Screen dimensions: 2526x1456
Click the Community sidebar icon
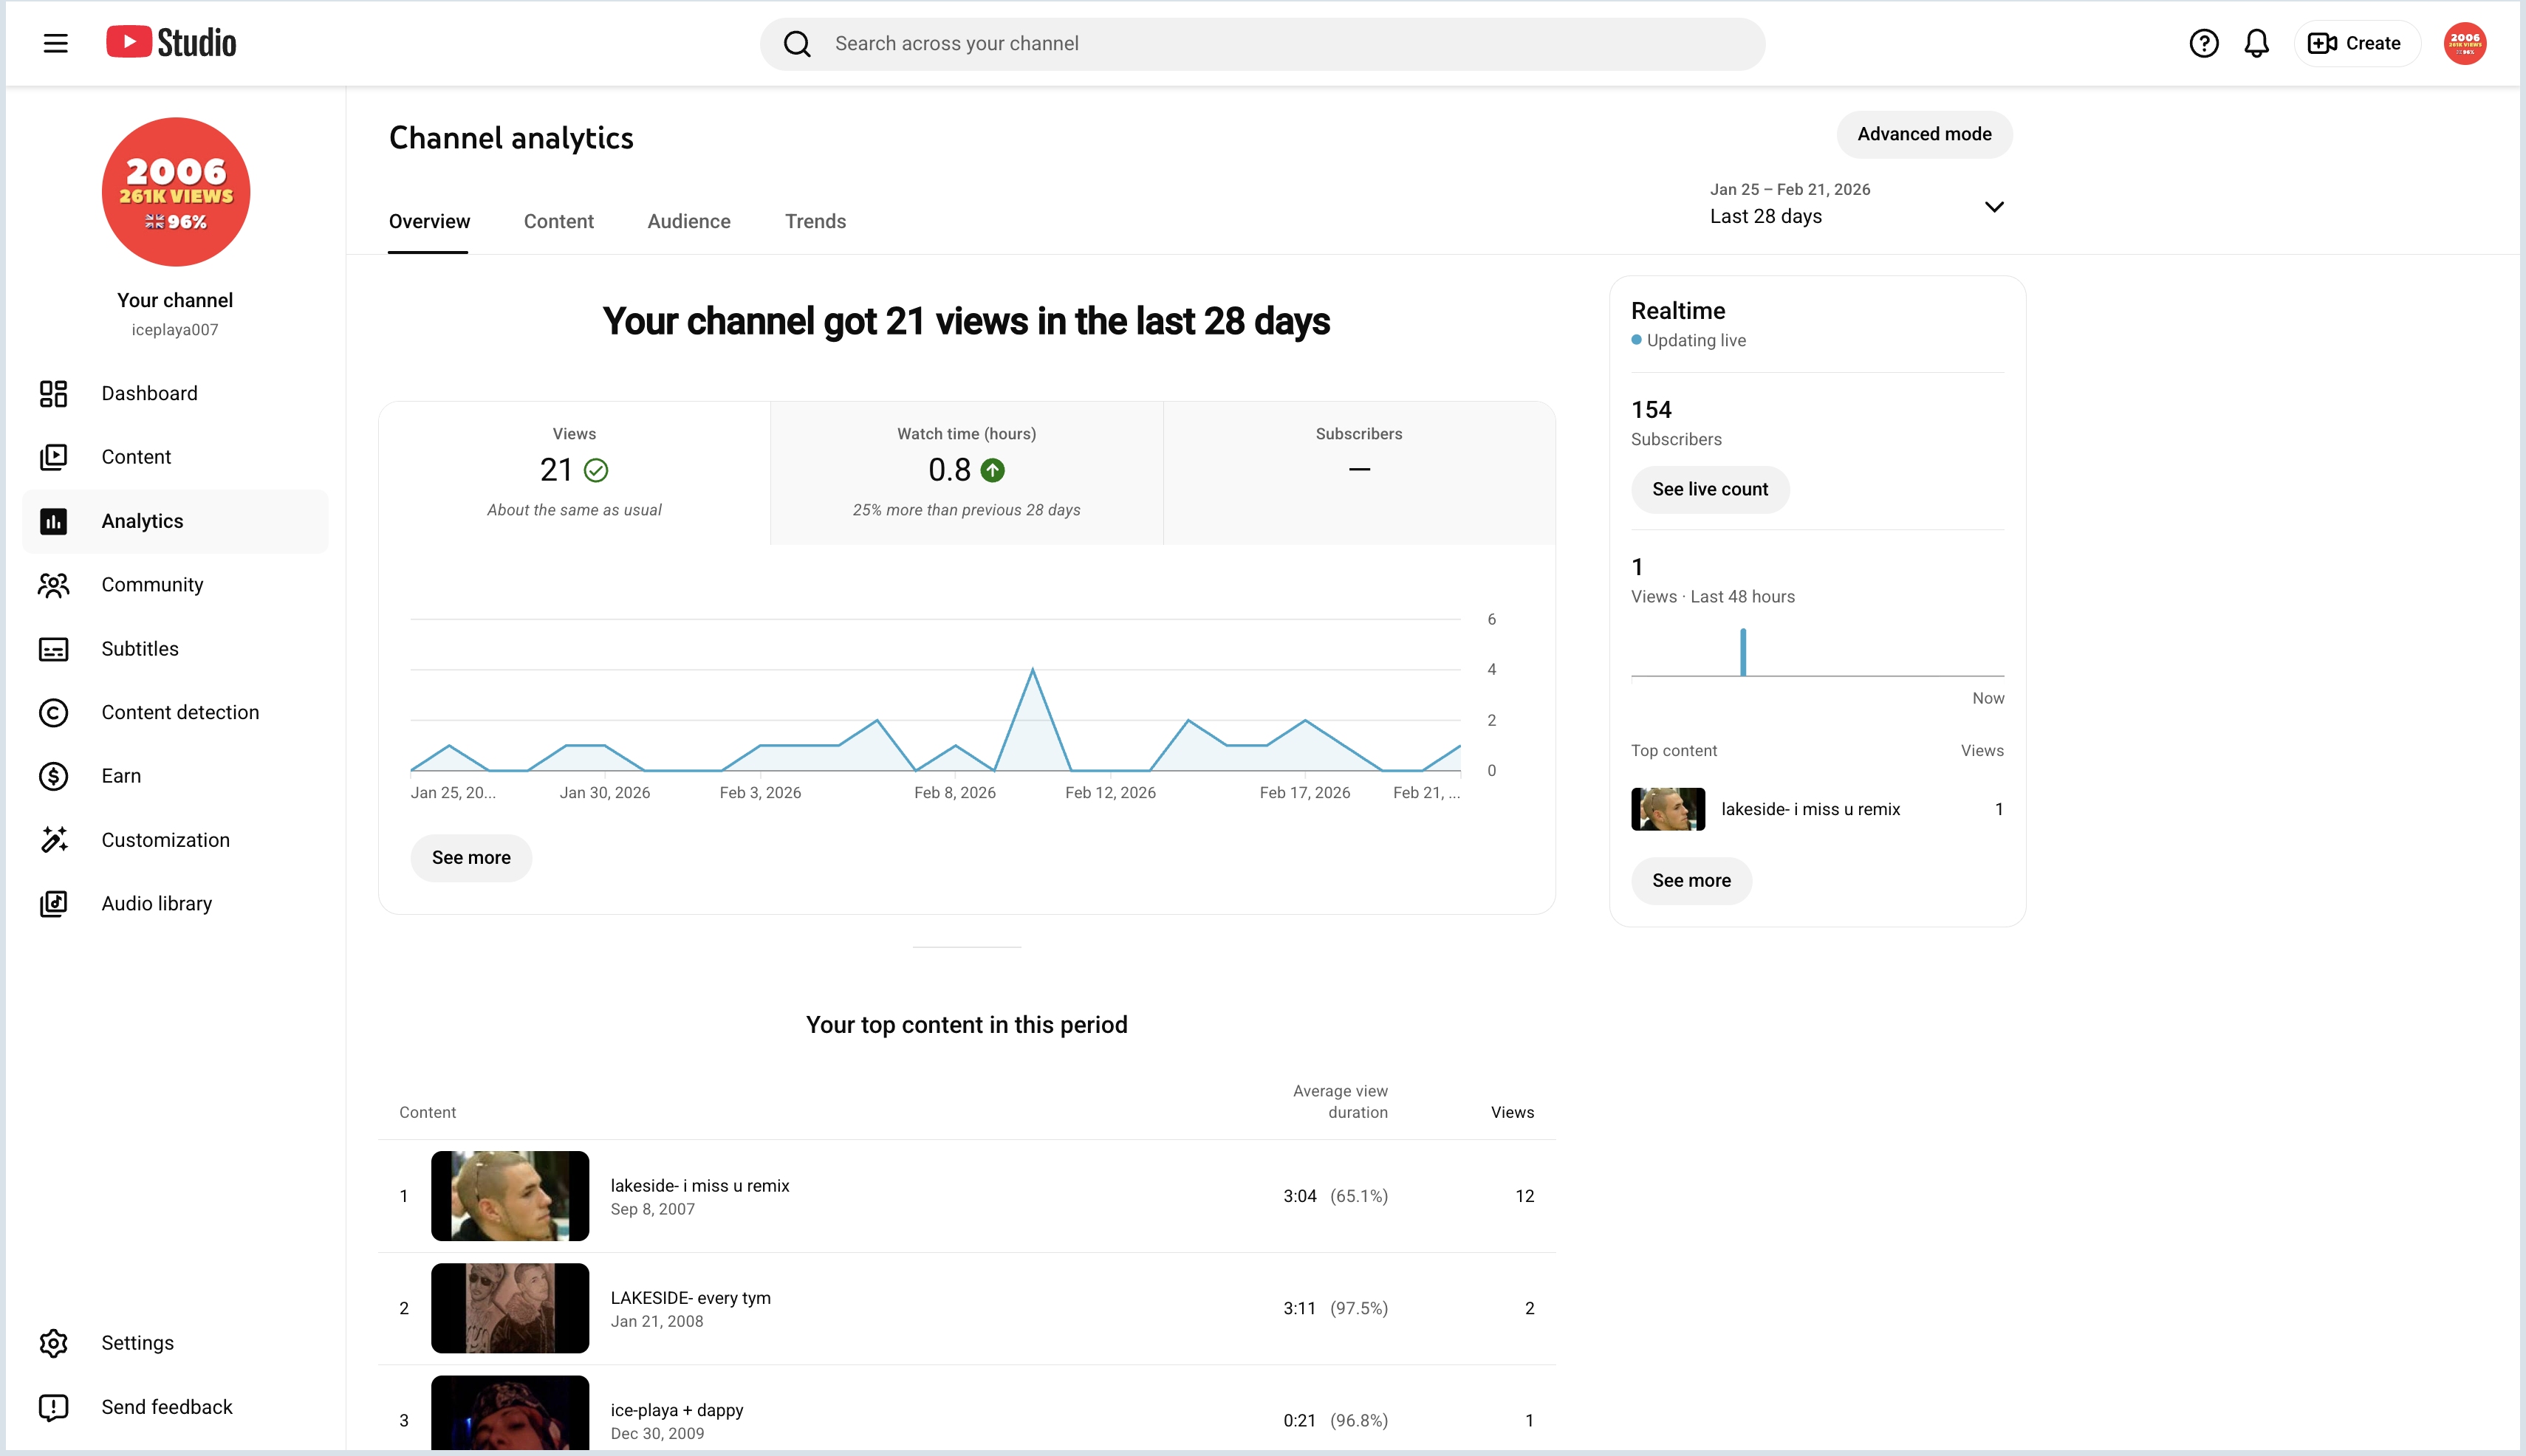pyautogui.click(x=54, y=585)
